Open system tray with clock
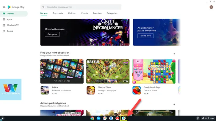216x121 pixels. (x=208, y=118)
